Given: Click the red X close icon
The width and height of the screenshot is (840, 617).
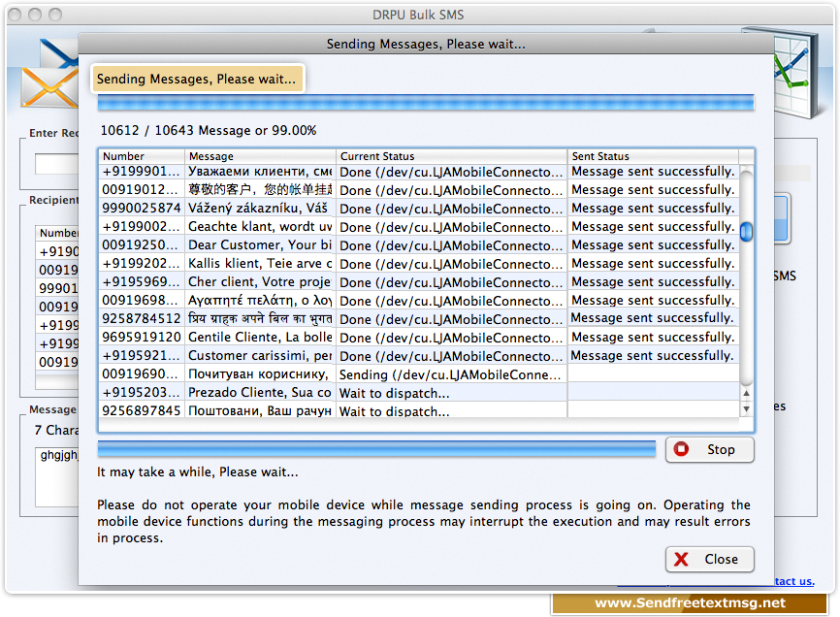Looking at the screenshot, I should pos(681,559).
